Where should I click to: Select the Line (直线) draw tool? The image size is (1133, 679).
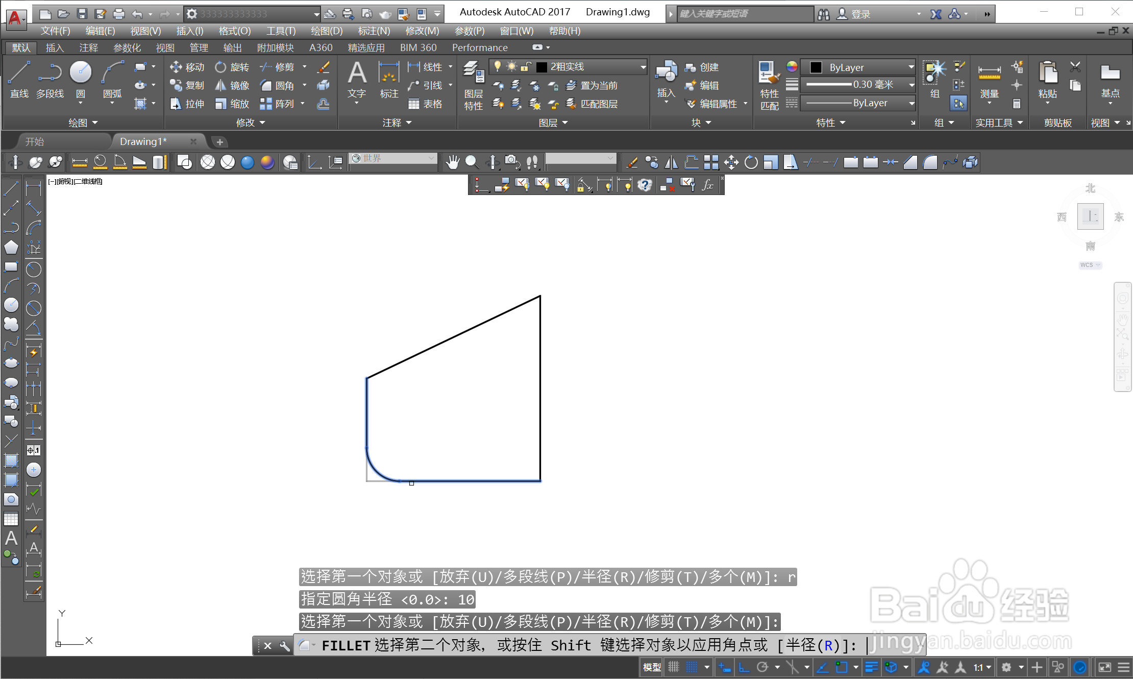tap(19, 78)
